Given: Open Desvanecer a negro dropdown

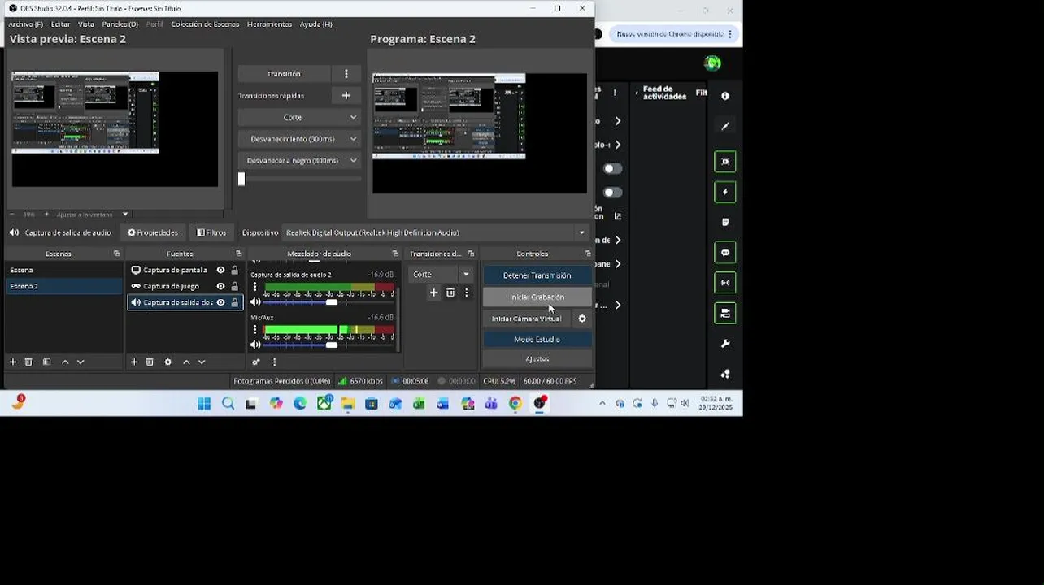Looking at the screenshot, I should pyautogui.click(x=298, y=160).
